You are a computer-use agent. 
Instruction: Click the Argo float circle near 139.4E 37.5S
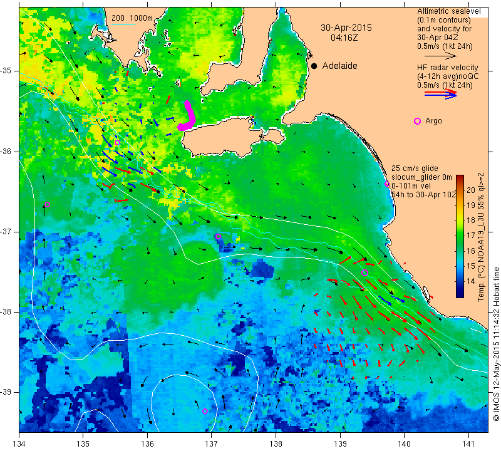364,272
